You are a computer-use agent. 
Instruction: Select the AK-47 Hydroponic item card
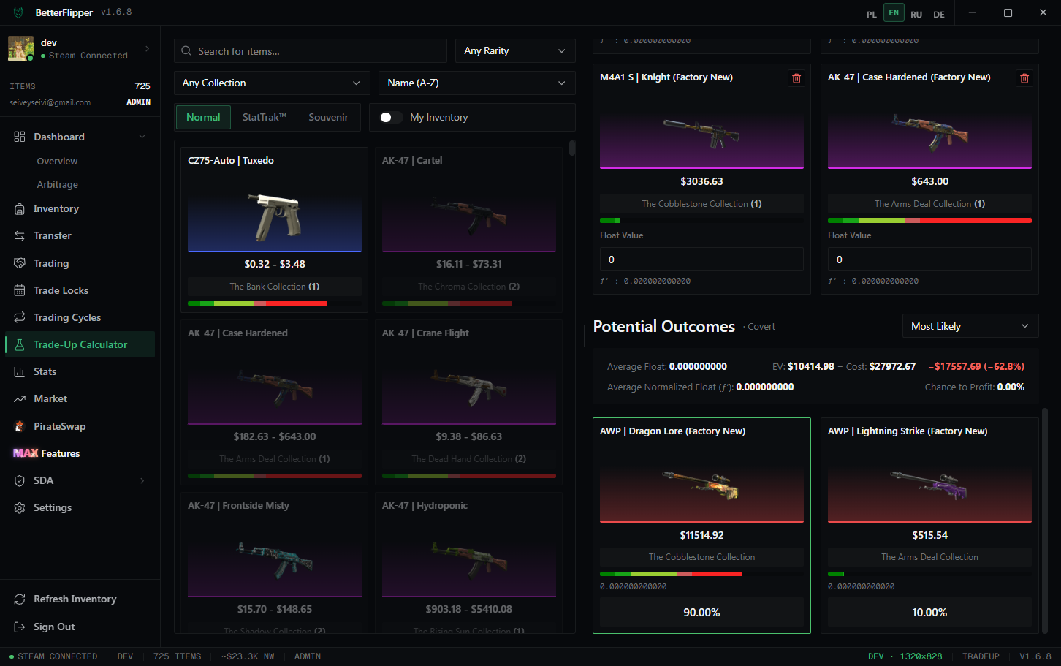tap(469, 563)
